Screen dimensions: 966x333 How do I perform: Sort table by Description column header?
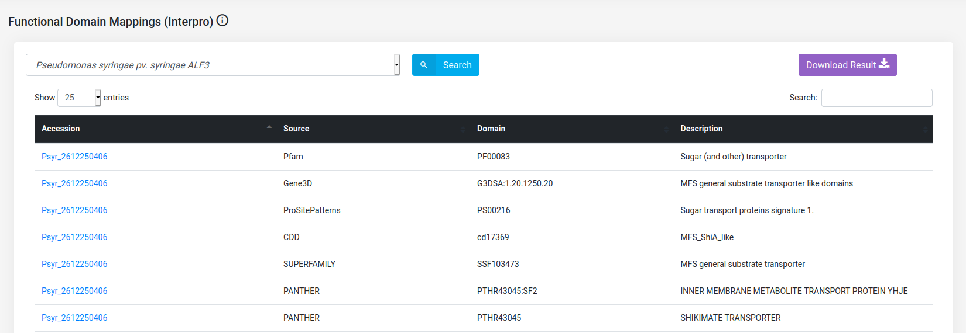click(x=803, y=129)
